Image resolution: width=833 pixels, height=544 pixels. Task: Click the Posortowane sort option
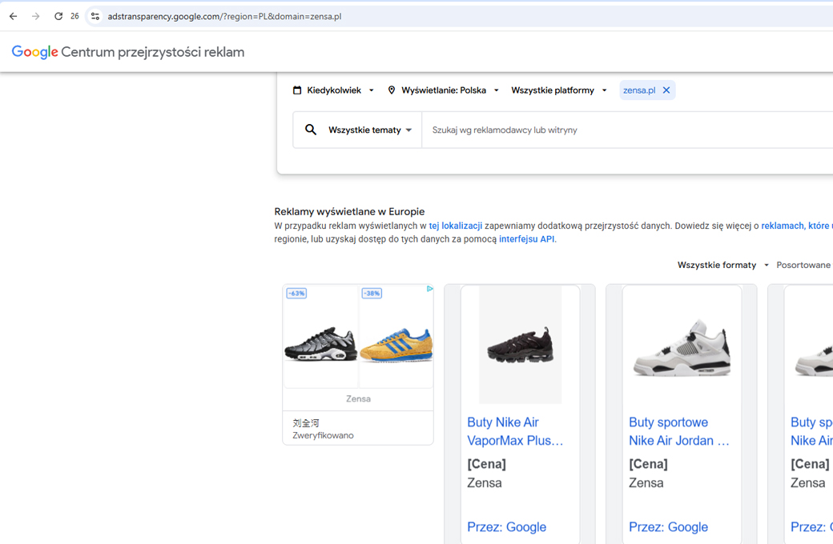[804, 265]
